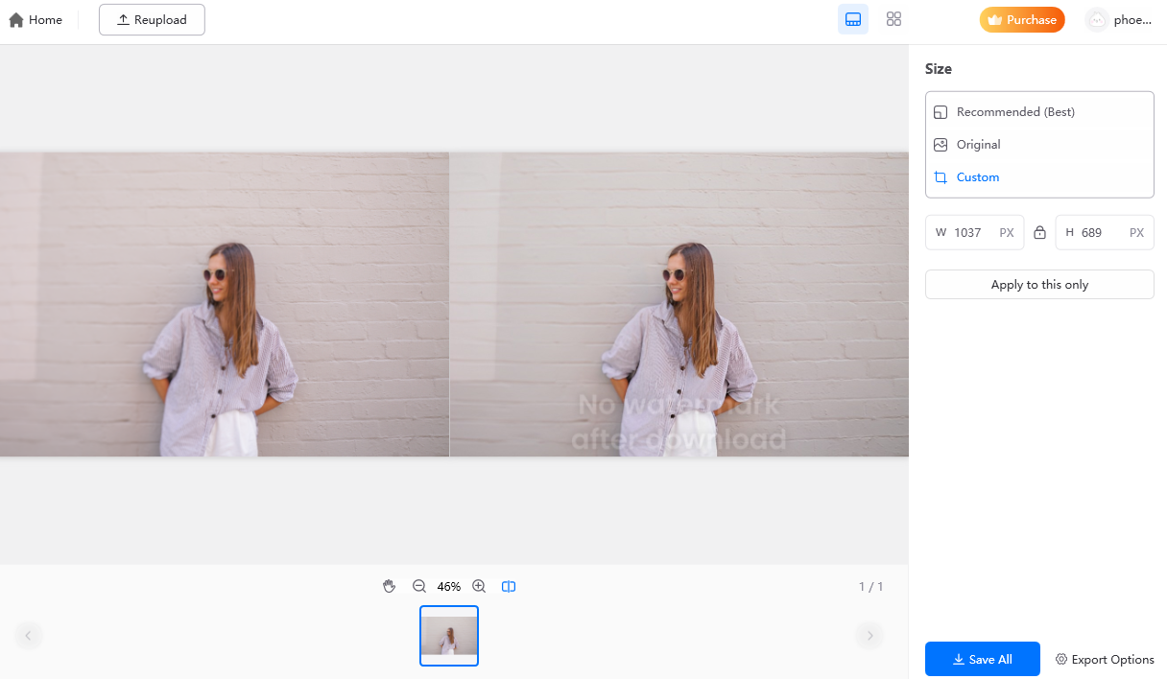Zoom in the preview
The width and height of the screenshot is (1167, 679).
pos(479,586)
